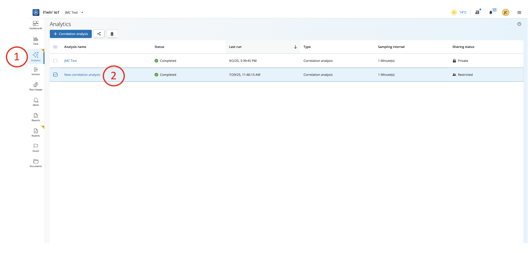
Task: Open the hamburger menu at top right
Action: 519,12
